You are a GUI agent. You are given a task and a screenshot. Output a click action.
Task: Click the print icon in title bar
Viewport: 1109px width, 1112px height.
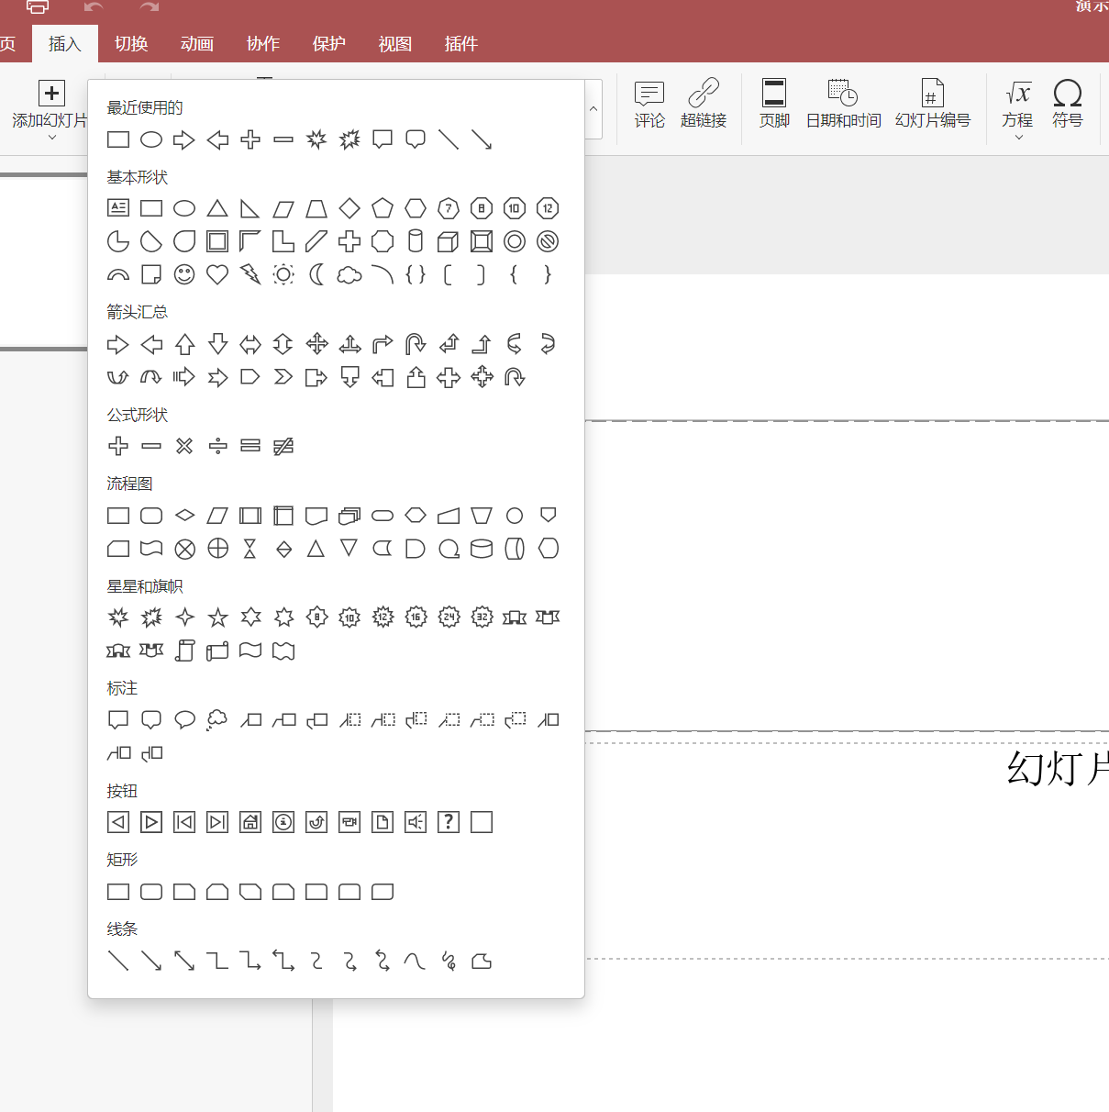click(x=38, y=6)
